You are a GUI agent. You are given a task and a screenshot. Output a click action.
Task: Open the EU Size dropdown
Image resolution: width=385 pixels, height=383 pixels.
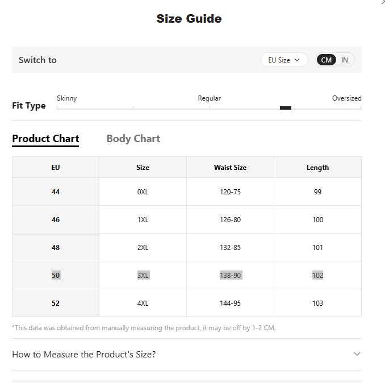284,60
